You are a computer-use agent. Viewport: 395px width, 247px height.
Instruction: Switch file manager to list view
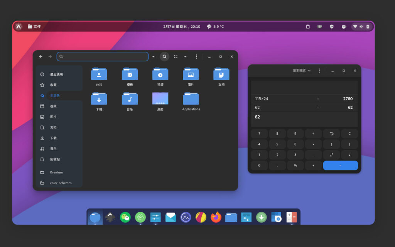point(176,57)
